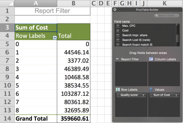The height and width of the screenshot is (123, 183).
Task: Uncheck the Cost field checkbox
Action: [x=118, y=30]
